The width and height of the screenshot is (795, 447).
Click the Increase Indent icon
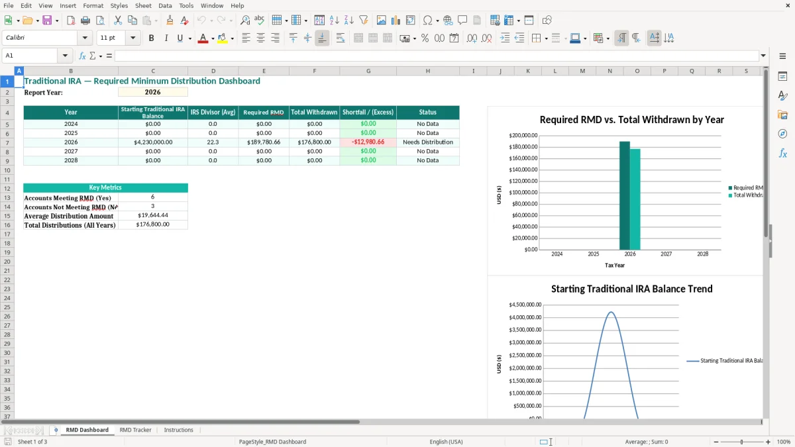click(x=505, y=38)
